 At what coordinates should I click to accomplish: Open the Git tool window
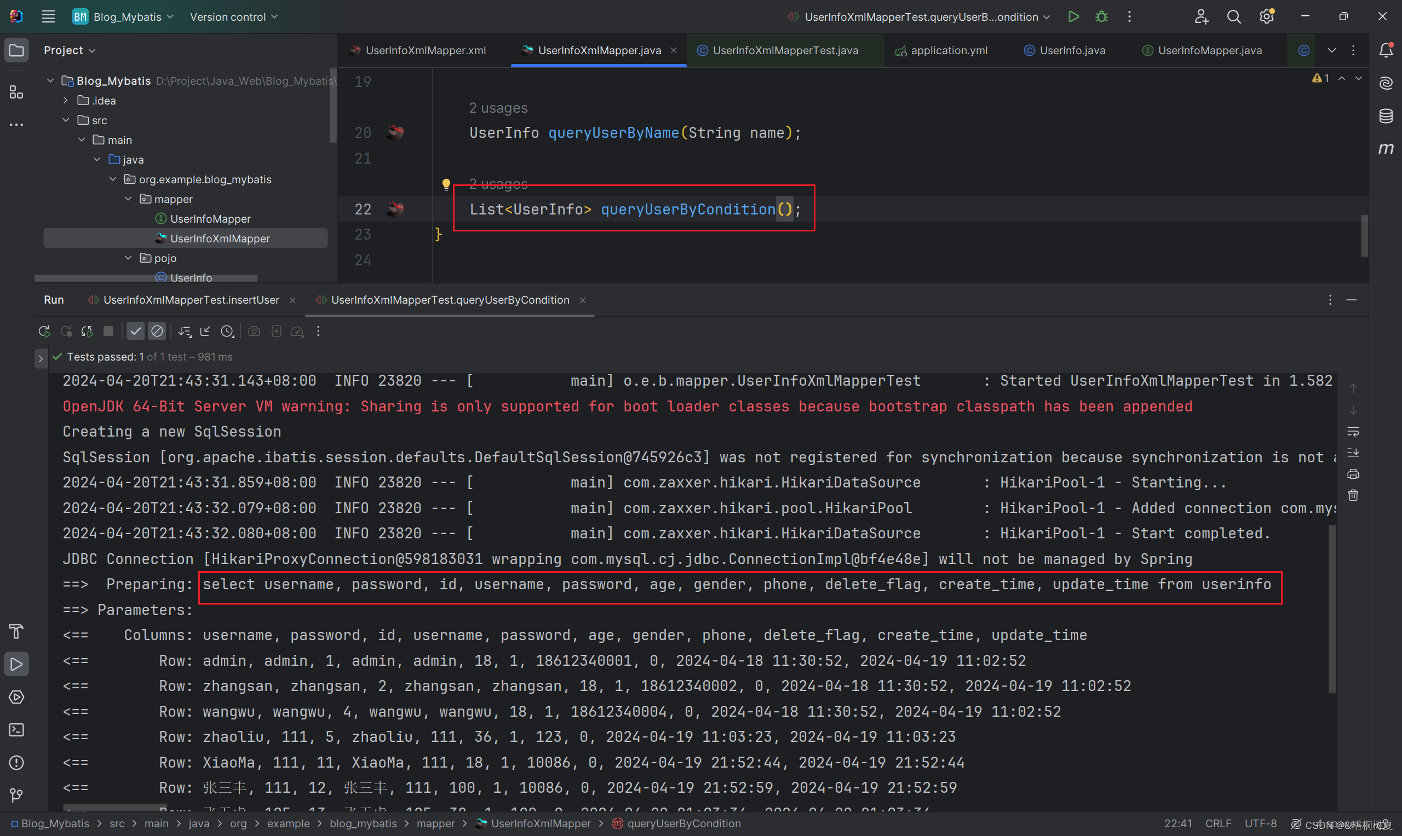click(16, 795)
